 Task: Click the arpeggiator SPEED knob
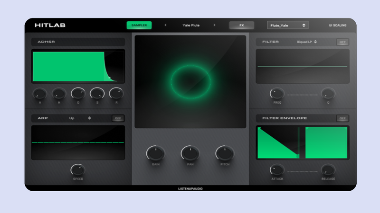click(78, 170)
